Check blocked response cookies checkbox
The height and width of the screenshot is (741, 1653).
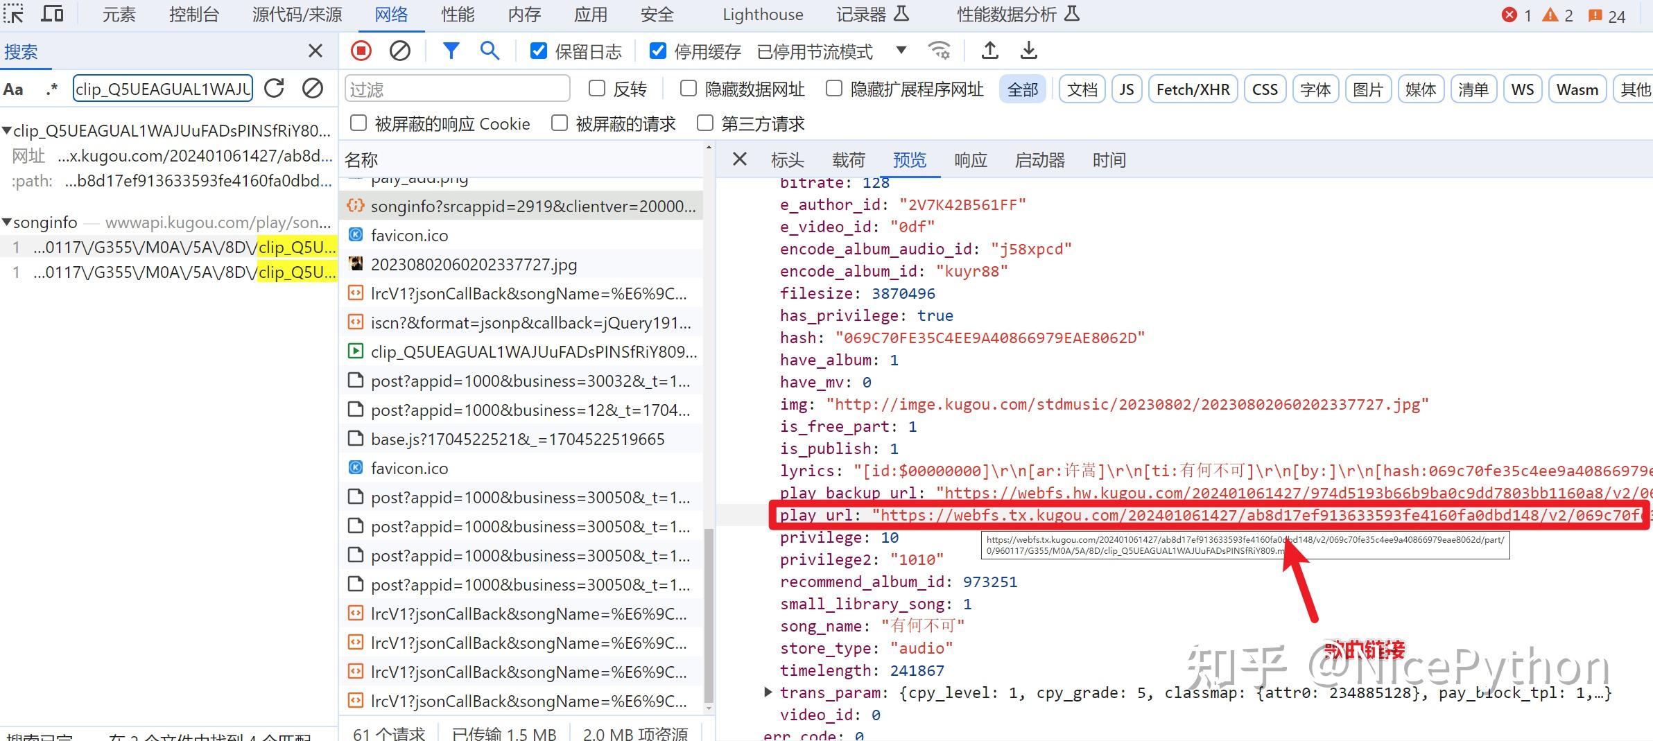pyautogui.click(x=358, y=123)
